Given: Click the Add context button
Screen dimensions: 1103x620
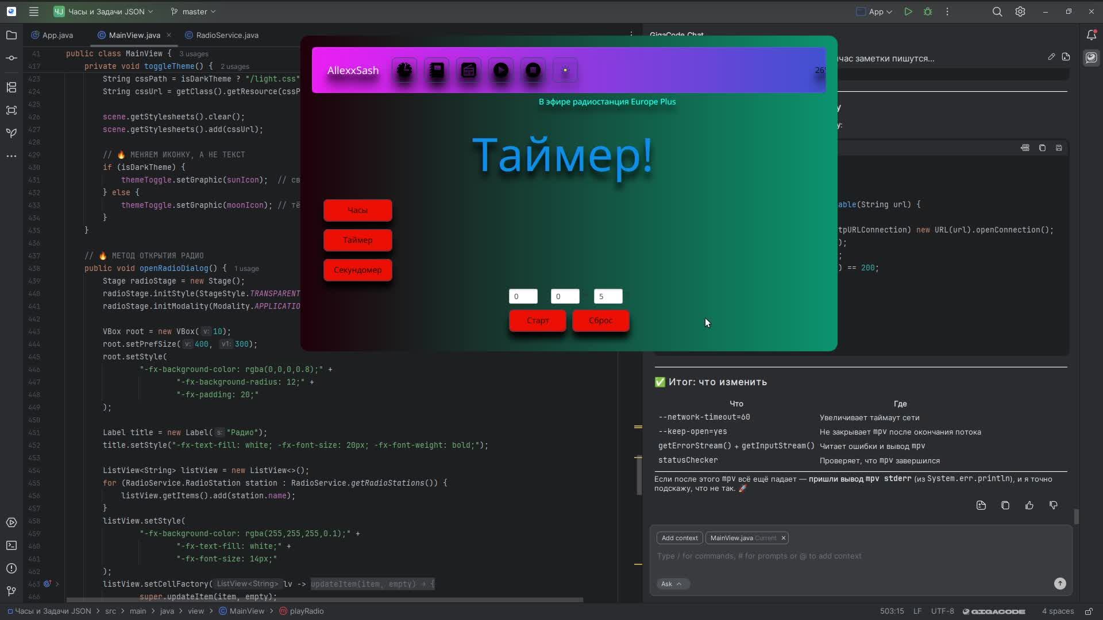Looking at the screenshot, I should [x=680, y=538].
